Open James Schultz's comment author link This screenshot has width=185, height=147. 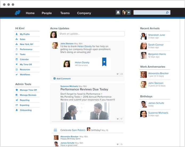pyautogui.click(x=67, y=143)
